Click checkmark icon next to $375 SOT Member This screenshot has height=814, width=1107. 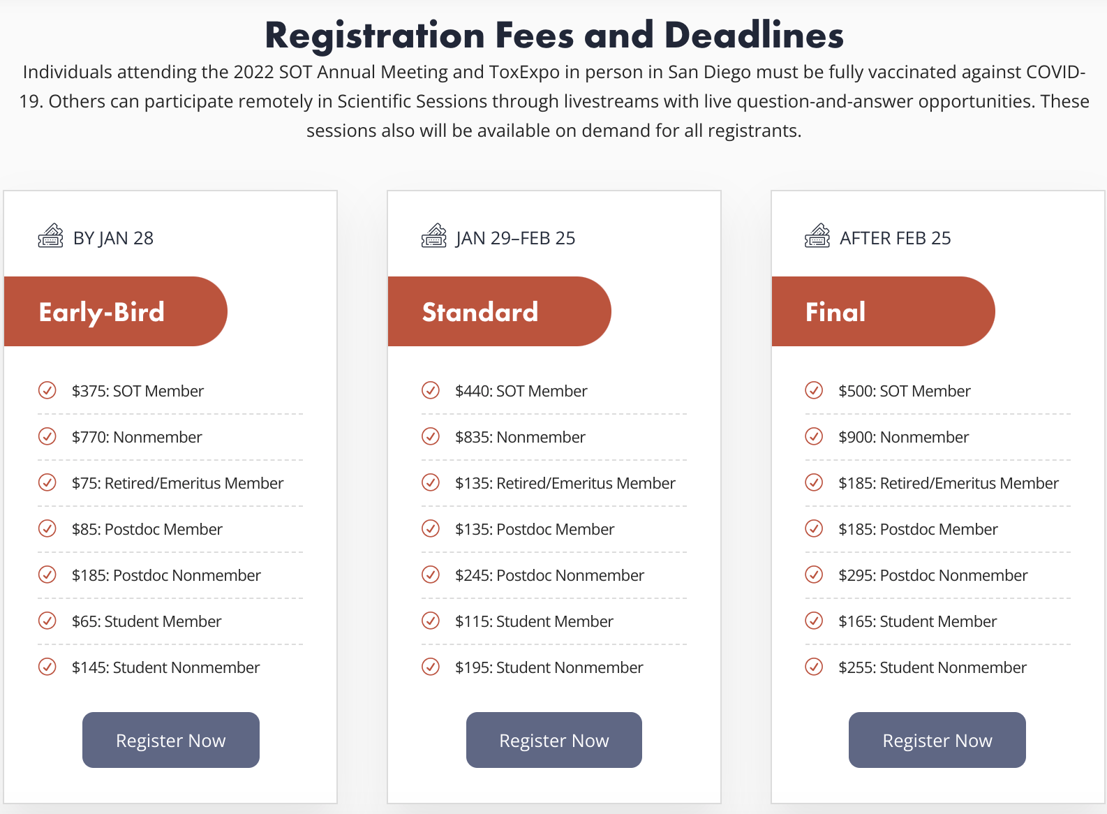[x=47, y=390]
